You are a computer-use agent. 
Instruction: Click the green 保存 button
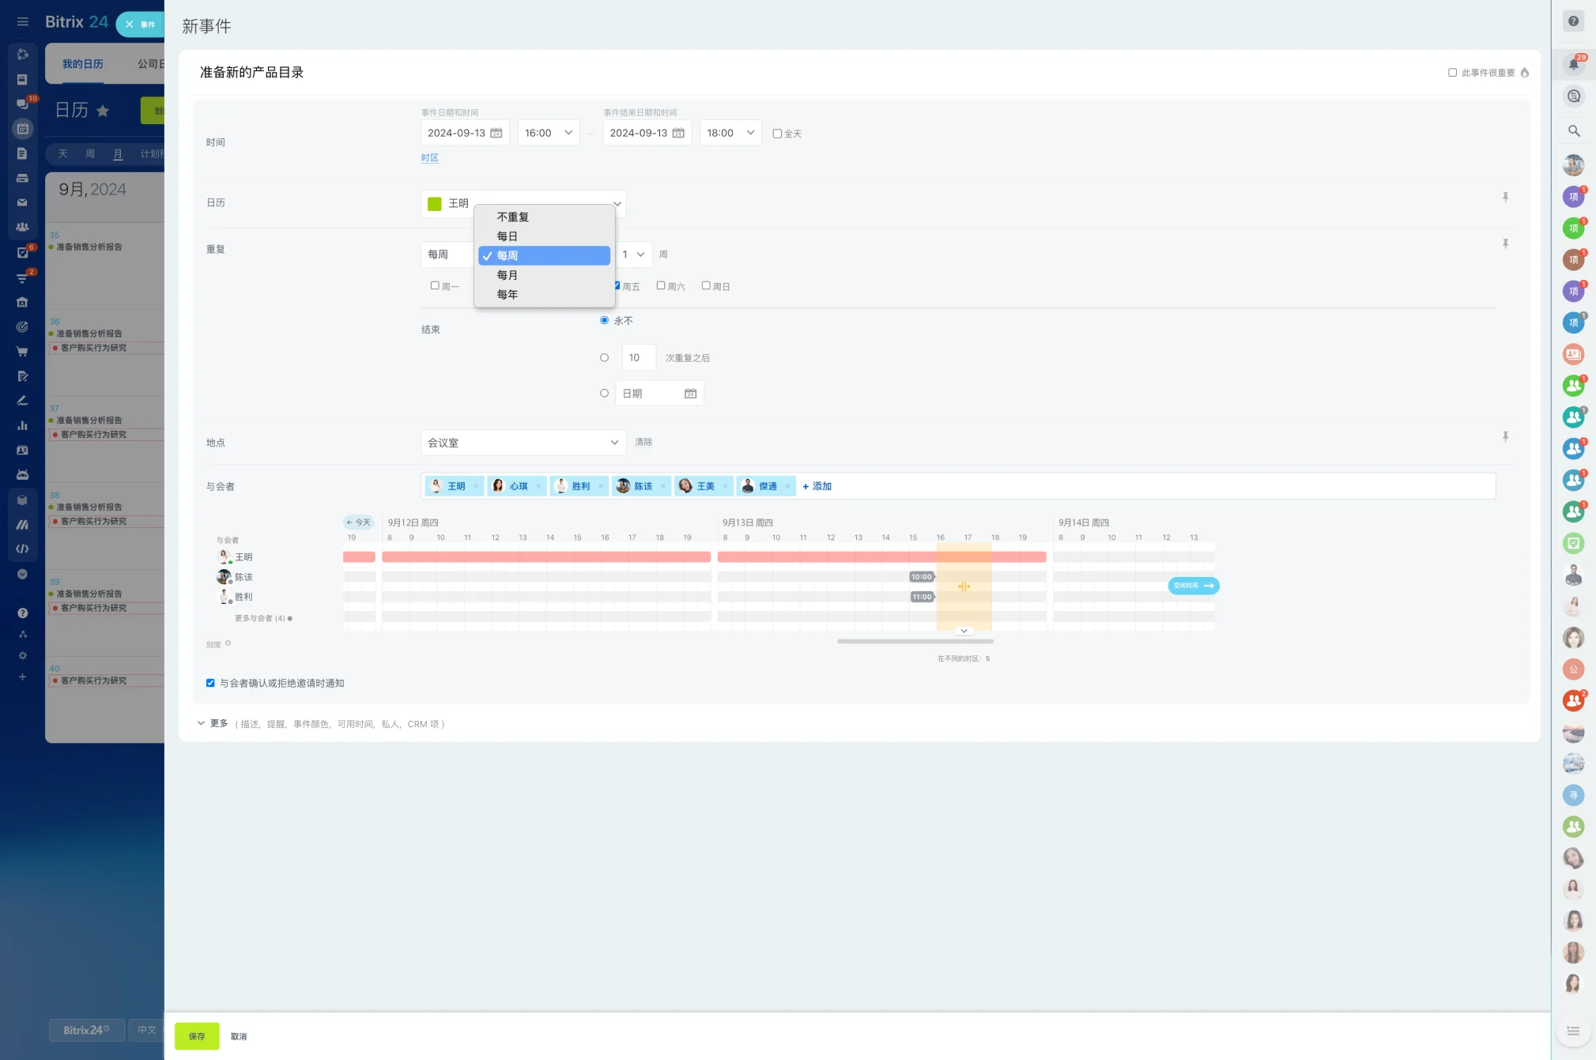click(197, 1035)
